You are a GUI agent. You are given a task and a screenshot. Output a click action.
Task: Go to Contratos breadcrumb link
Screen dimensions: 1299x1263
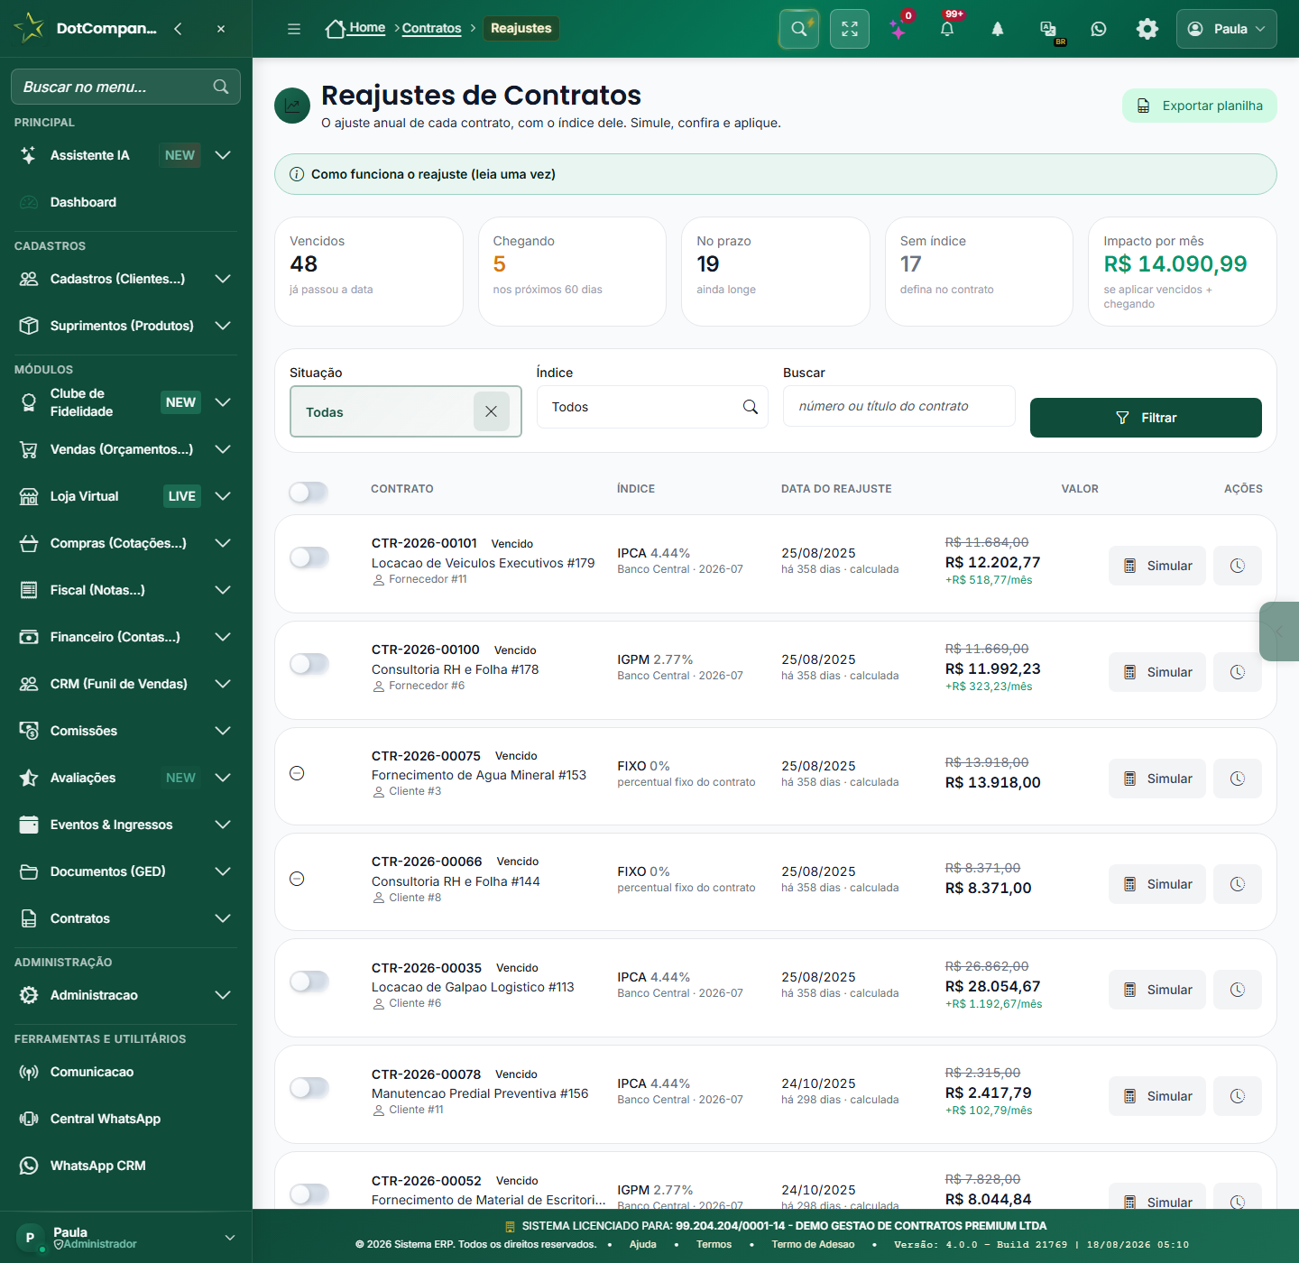(x=431, y=29)
